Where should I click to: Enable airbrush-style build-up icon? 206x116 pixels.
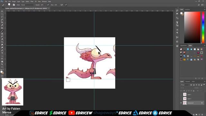tap(62, 5)
